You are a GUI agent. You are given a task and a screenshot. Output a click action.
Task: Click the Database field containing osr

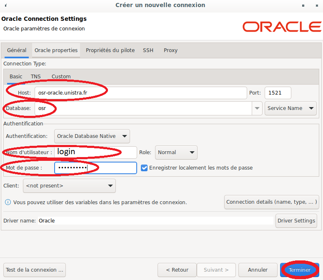[143, 108]
